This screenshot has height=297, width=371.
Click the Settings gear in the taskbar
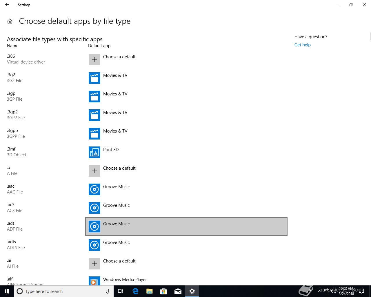coord(192,291)
